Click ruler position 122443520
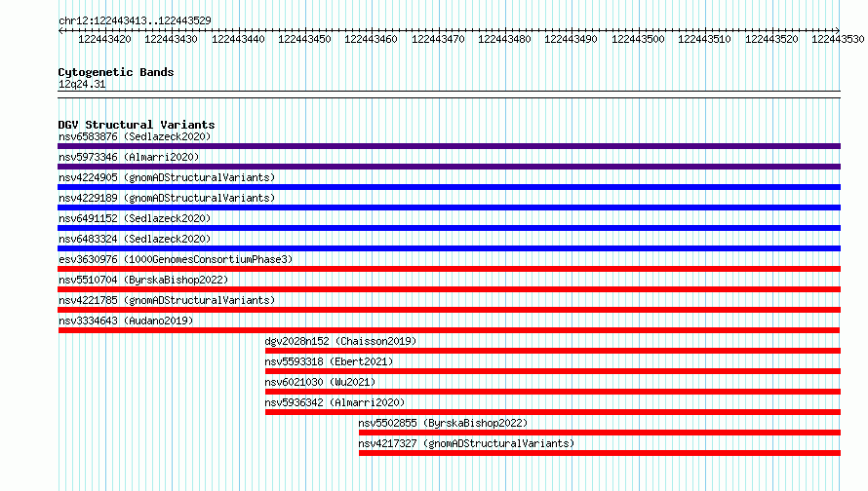This screenshot has width=868, height=491. click(771, 39)
